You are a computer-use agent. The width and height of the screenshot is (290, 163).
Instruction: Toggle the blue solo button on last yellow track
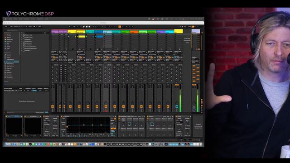click(x=177, y=107)
